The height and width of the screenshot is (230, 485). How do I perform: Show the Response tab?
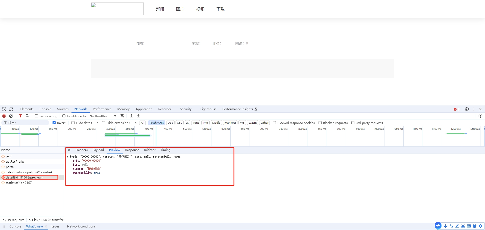pyautogui.click(x=132, y=150)
